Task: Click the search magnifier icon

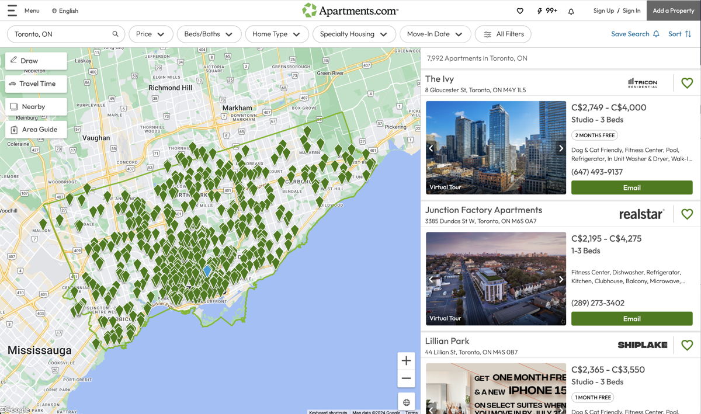Action: (116, 34)
